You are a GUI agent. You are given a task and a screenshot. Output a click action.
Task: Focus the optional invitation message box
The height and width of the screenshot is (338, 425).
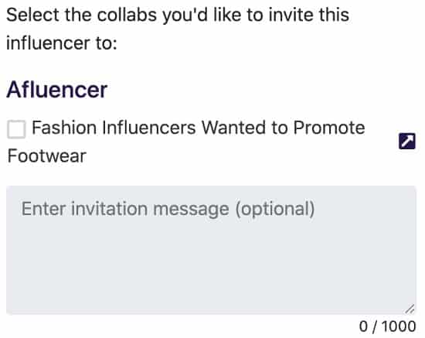[211, 250]
